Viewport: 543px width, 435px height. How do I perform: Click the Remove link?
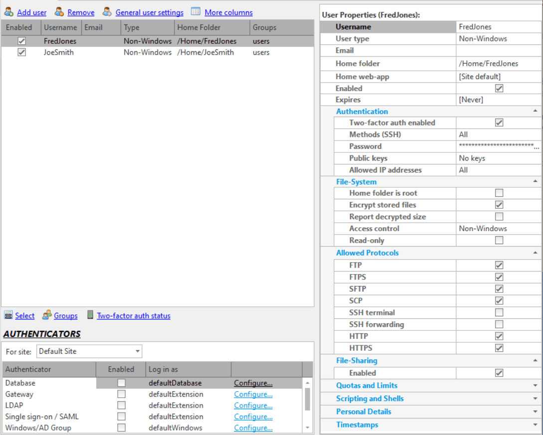click(x=81, y=12)
